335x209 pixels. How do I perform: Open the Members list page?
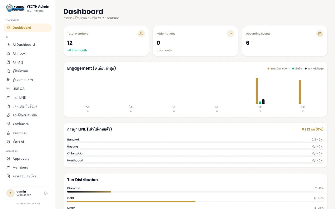pos(28,167)
